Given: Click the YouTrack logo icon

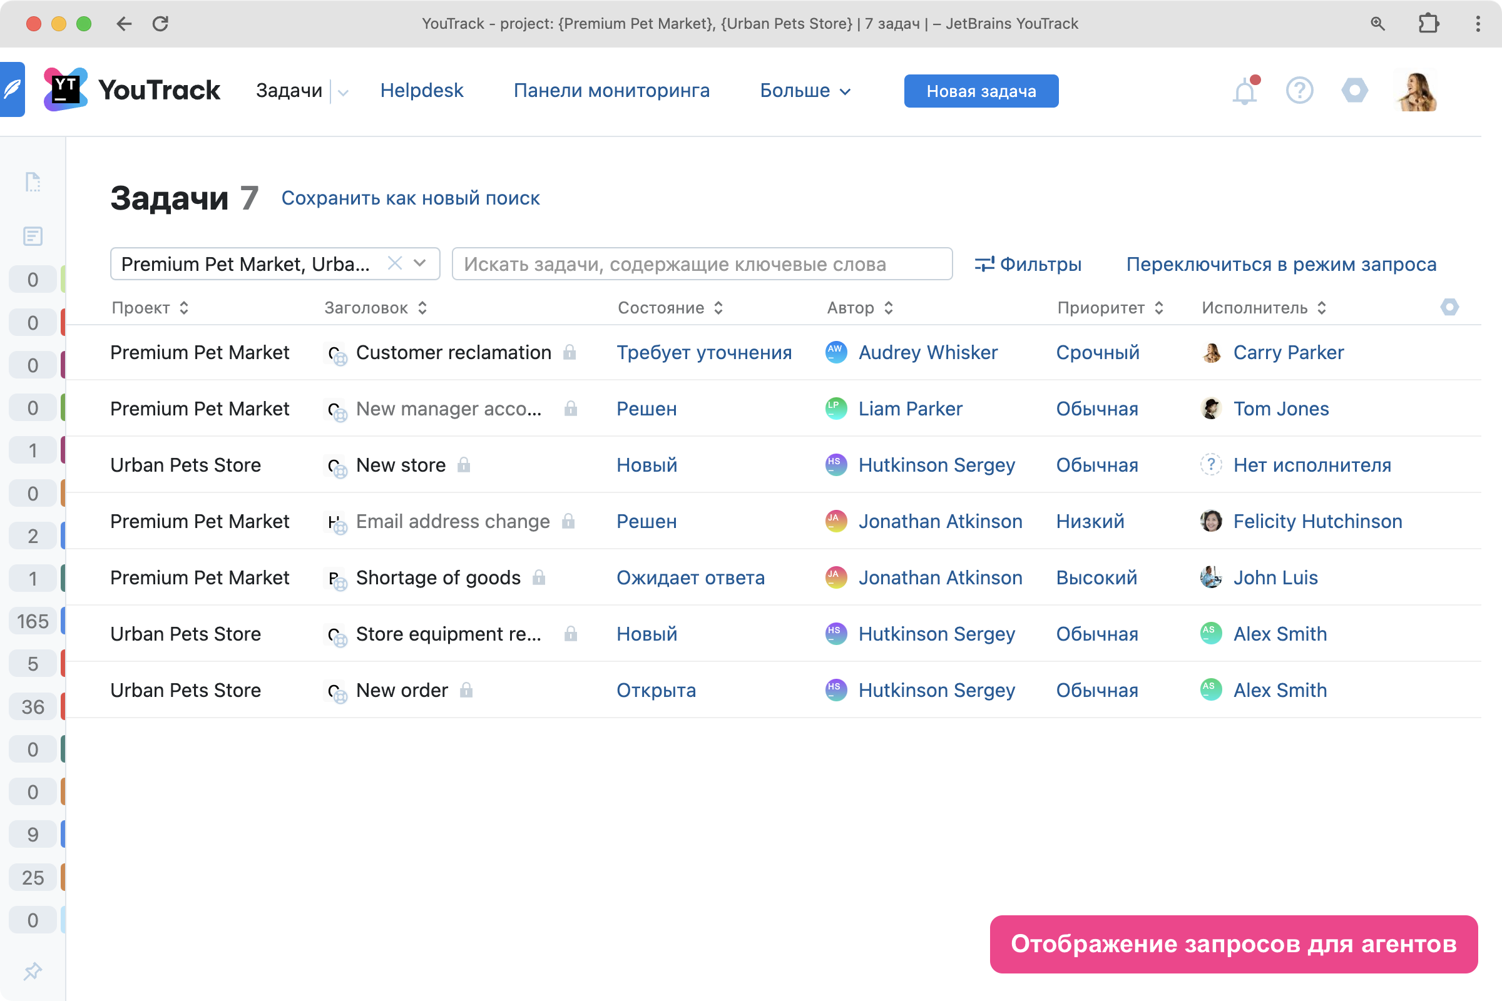Looking at the screenshot, I should pos(65,90).
